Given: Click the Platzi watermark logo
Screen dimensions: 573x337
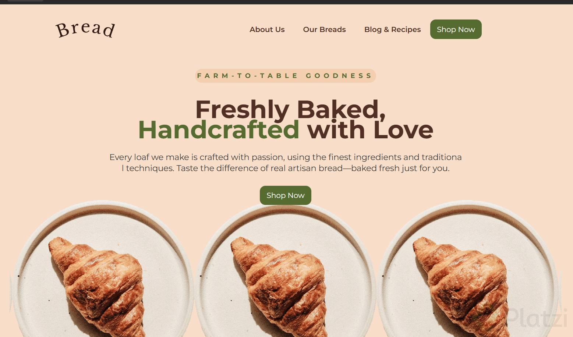Looking at the screenshot, I should pos(521,318).
